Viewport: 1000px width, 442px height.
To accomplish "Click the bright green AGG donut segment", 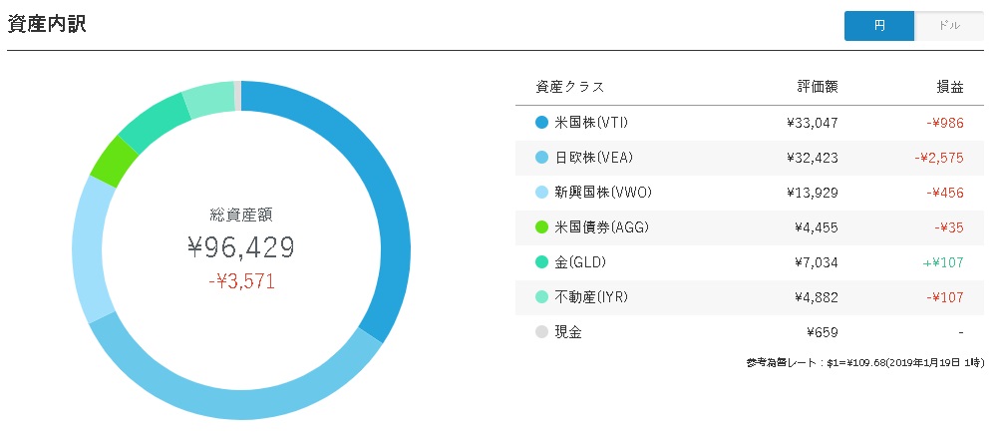I will point(115,161).
